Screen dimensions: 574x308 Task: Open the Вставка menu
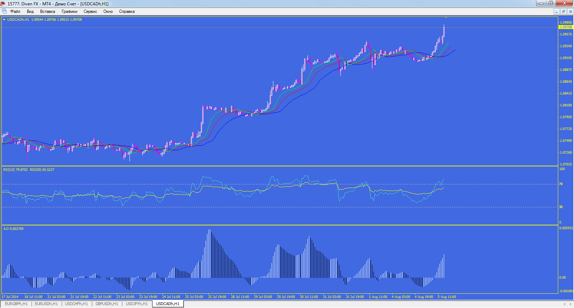[48, 11]
